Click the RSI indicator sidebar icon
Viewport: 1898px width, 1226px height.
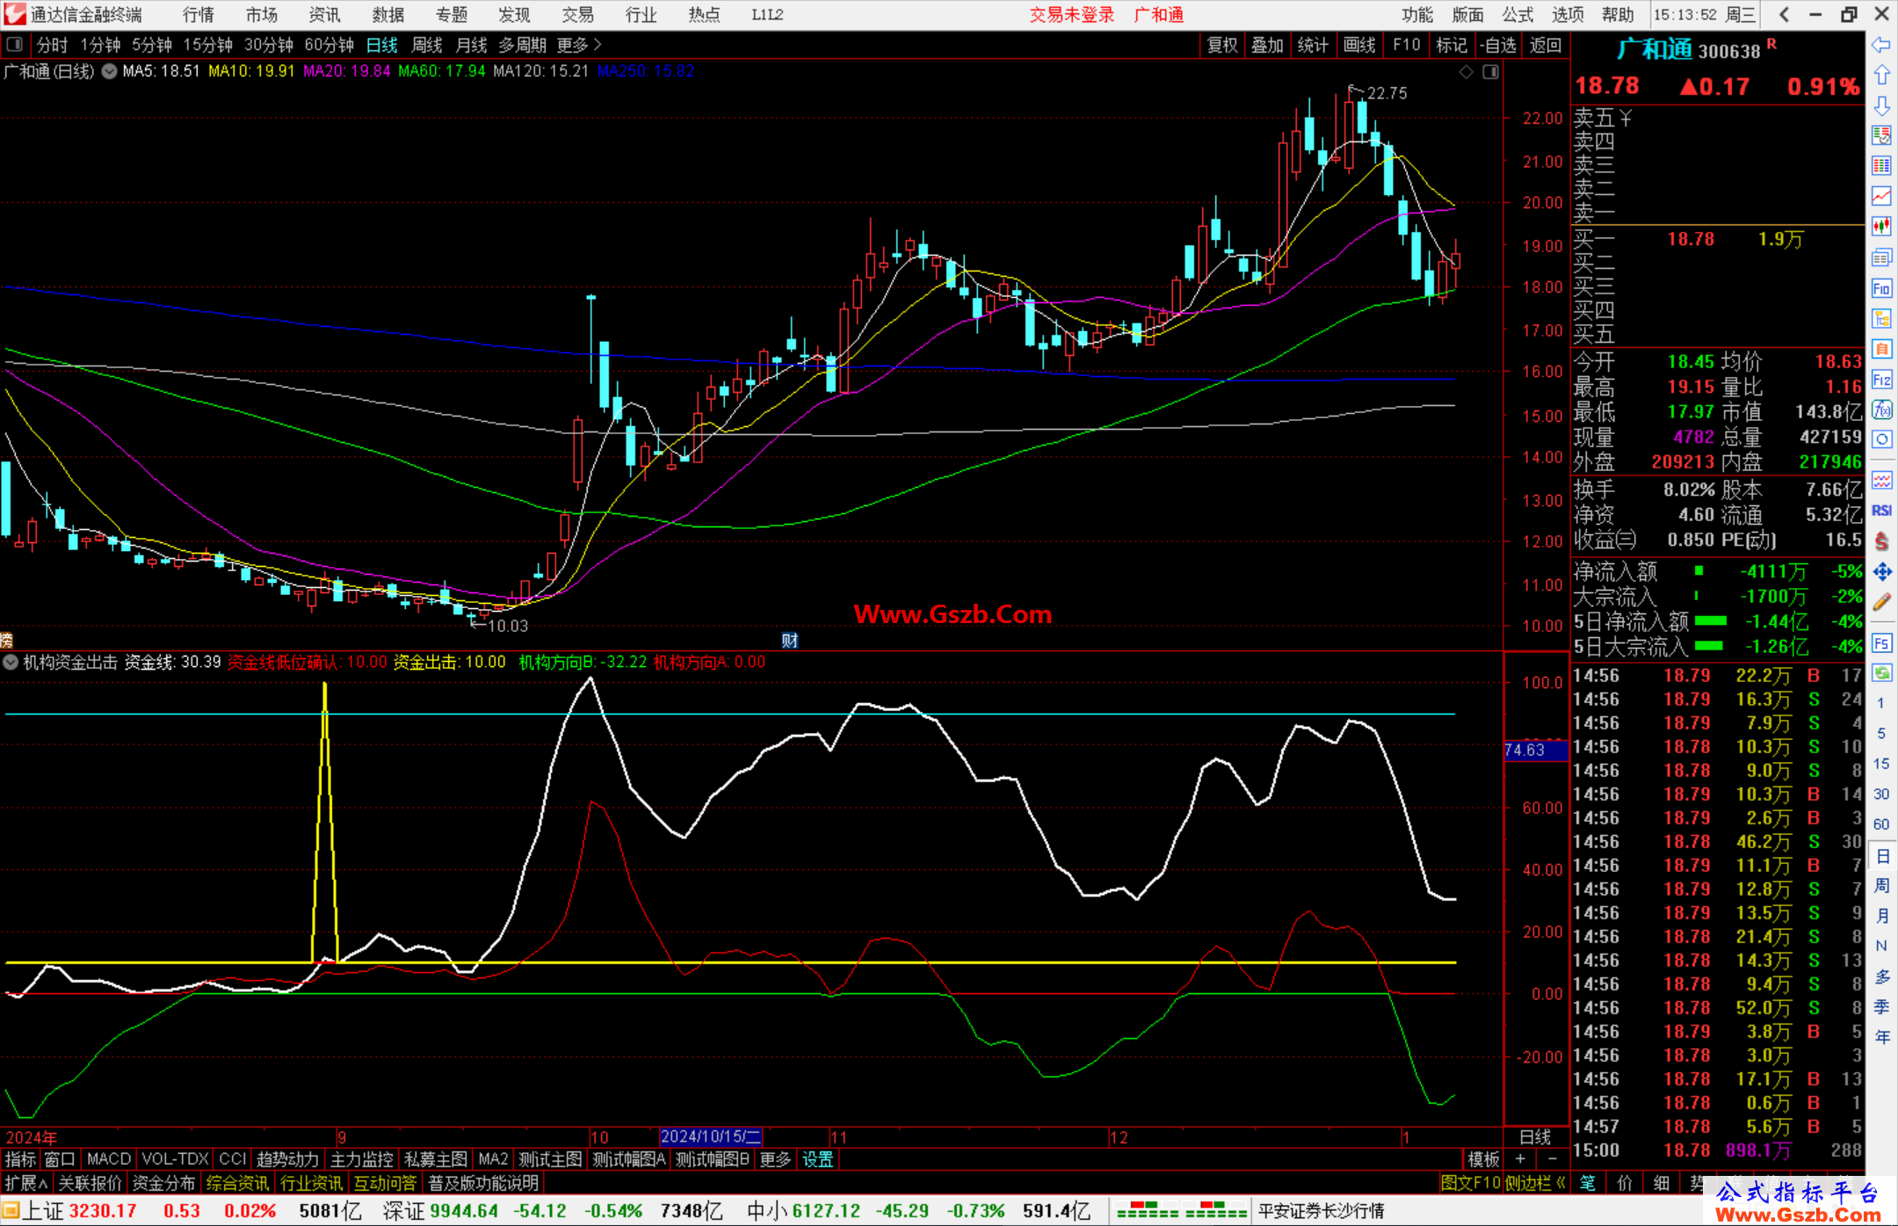pos(1881,511)
